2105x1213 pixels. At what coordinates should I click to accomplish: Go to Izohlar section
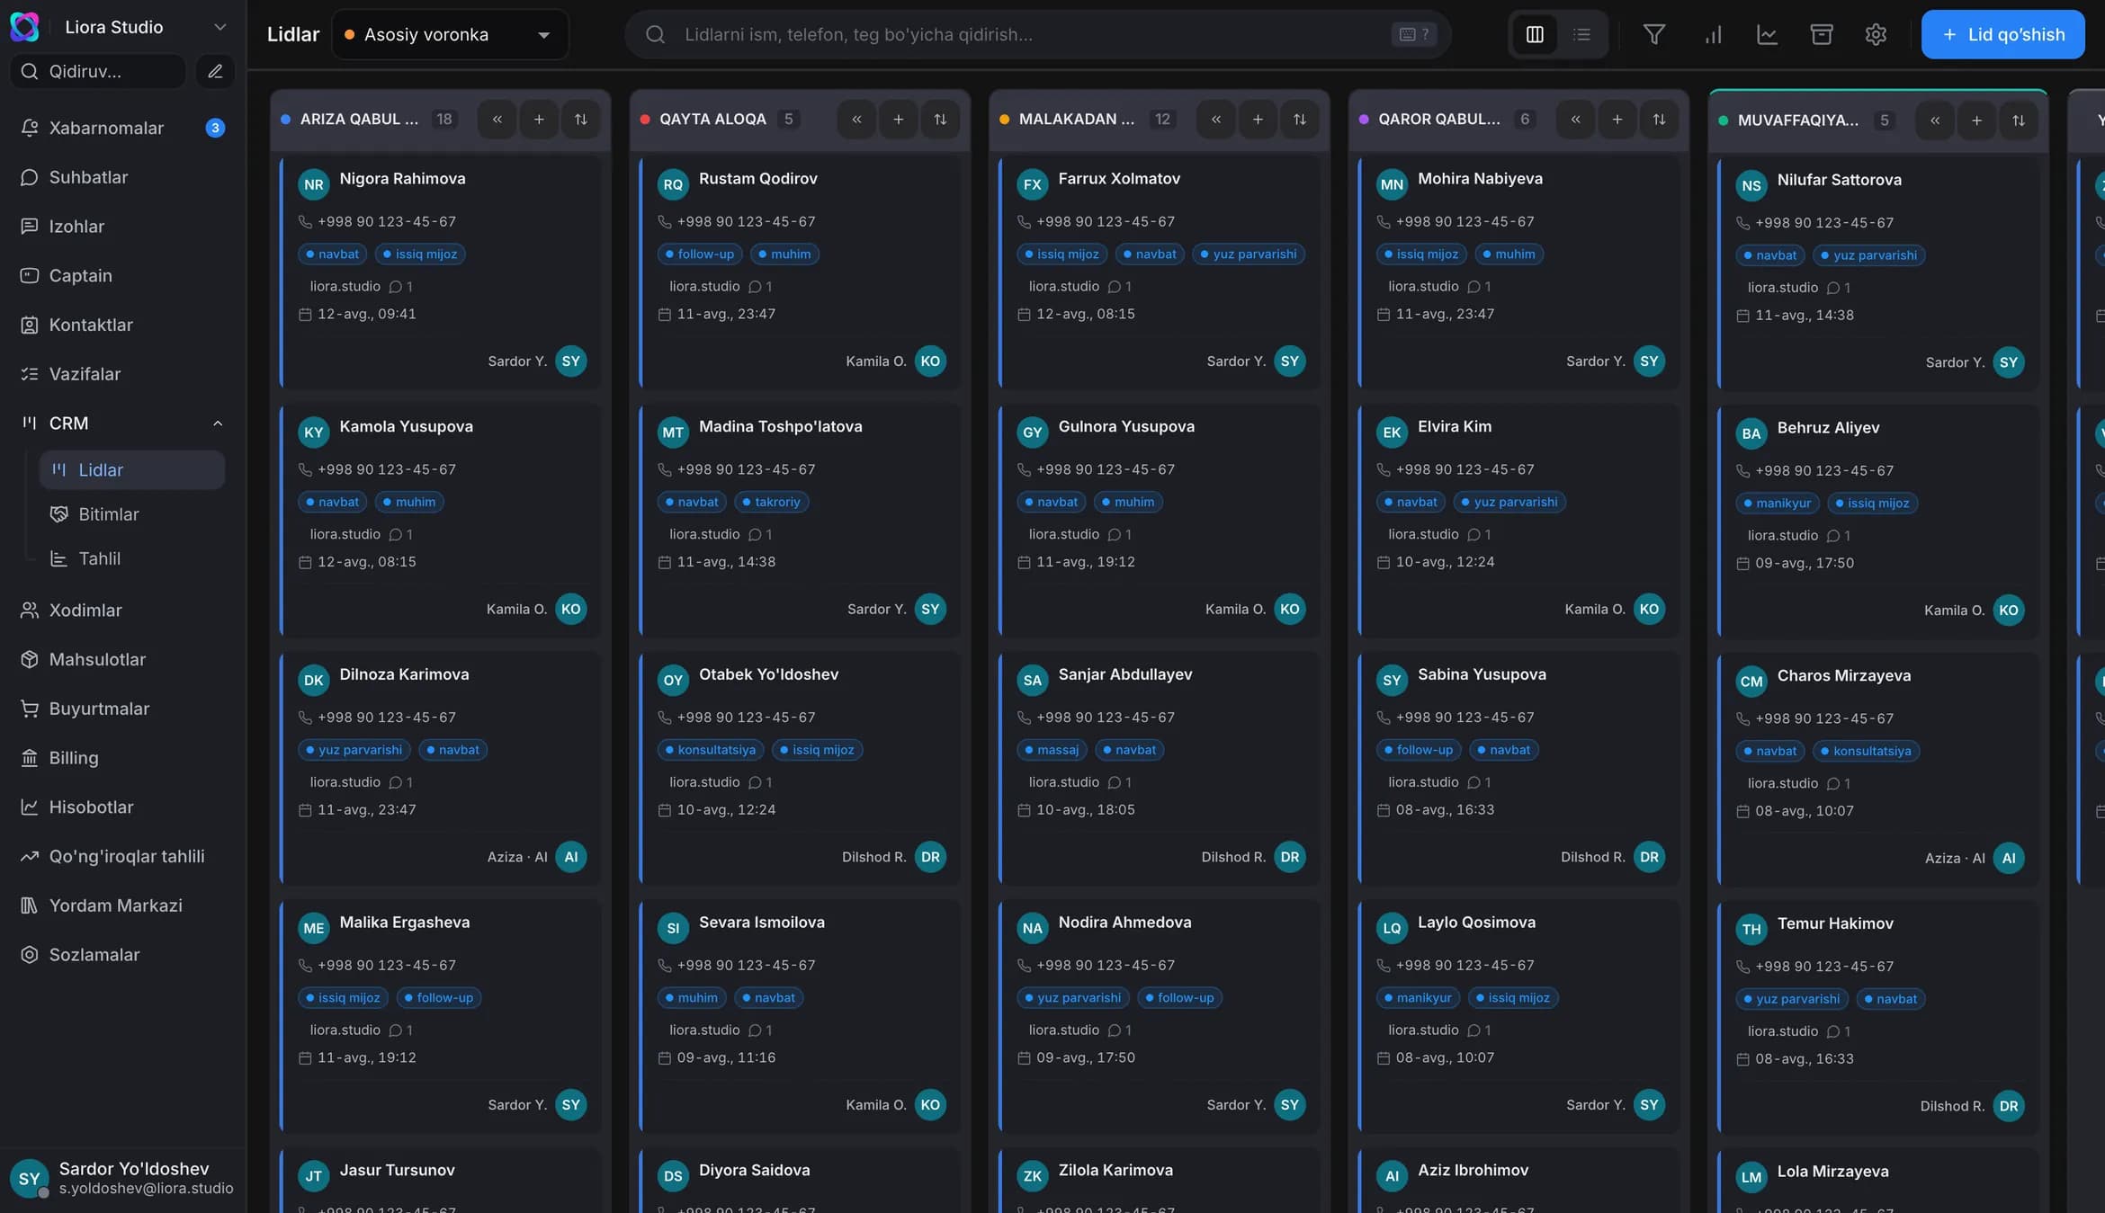[122, 227]
